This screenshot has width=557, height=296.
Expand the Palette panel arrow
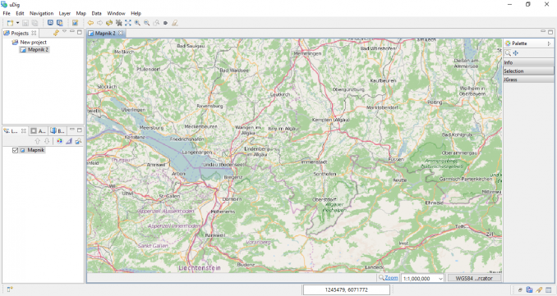(x=549, y=43)
